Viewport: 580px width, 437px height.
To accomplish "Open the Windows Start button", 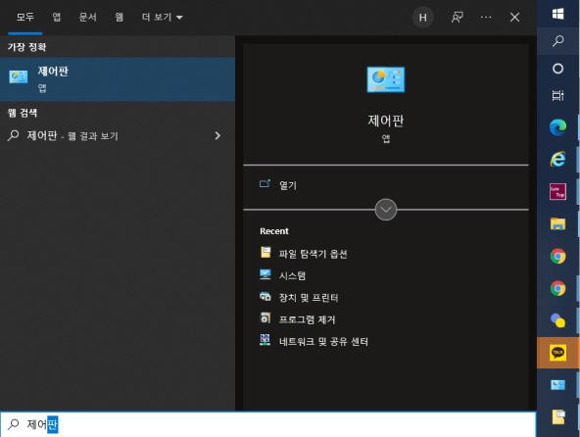I will point(557,14).
